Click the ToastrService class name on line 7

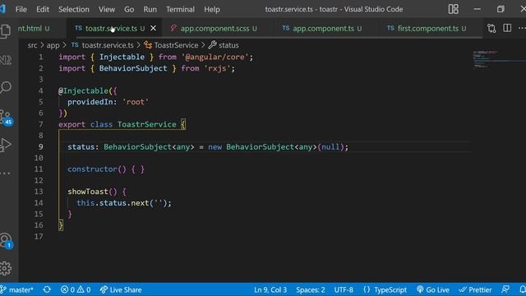pyautogui.click(x=146, y=124)
